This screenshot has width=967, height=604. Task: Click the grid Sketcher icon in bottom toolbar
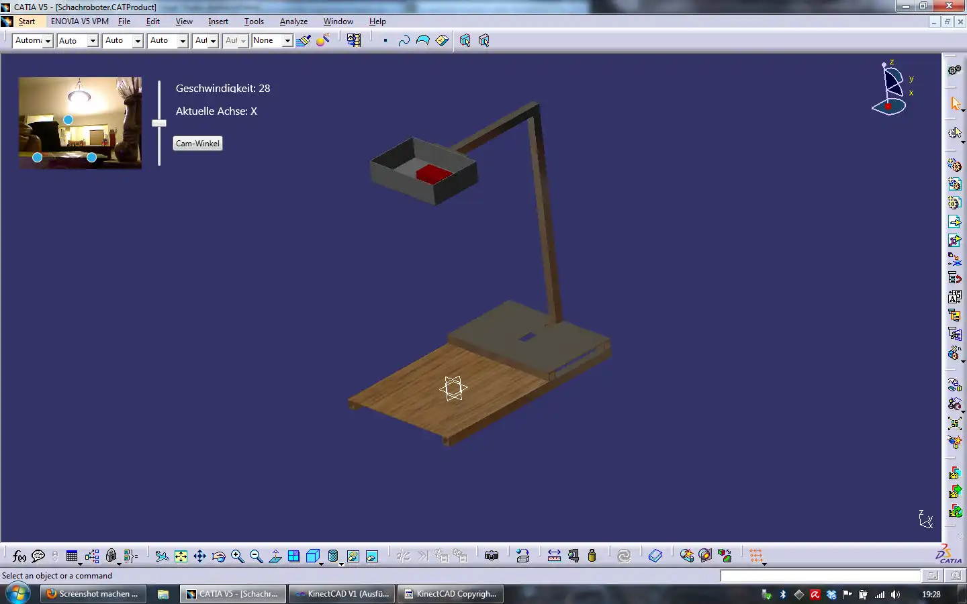coord(757,556)
